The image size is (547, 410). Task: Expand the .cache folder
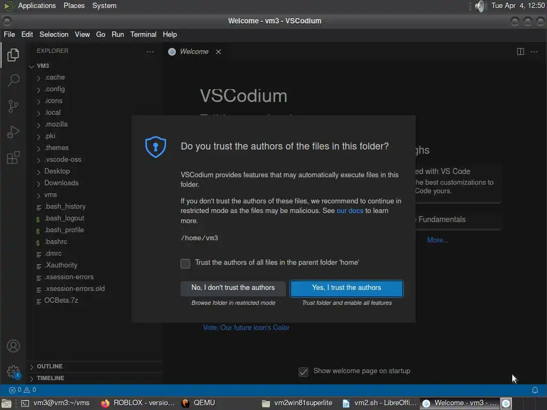click(54, 77)
